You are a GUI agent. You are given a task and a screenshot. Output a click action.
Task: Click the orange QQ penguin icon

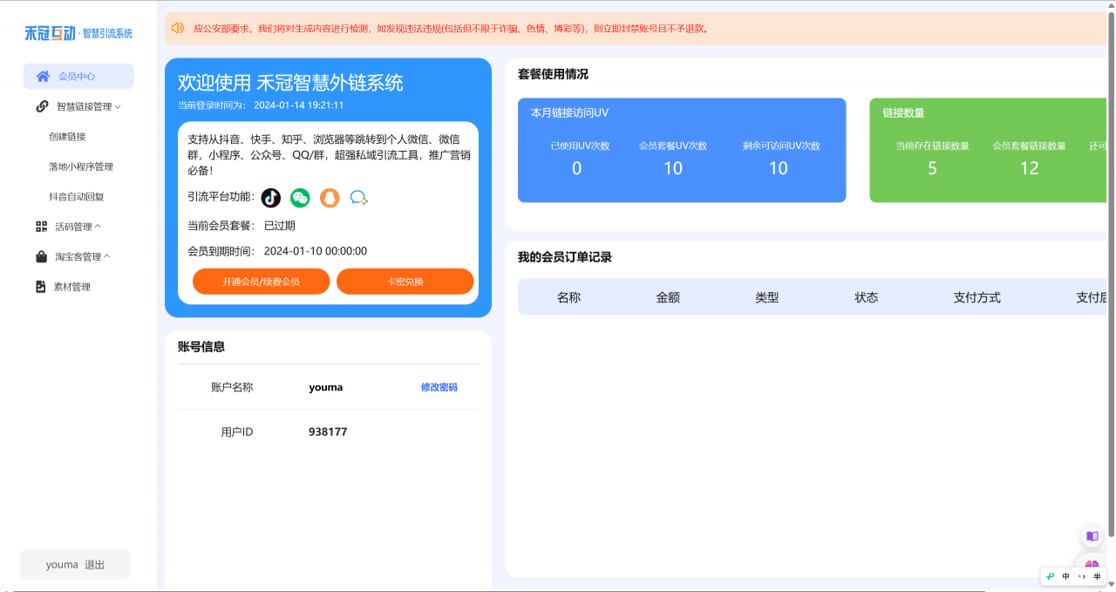329,198
